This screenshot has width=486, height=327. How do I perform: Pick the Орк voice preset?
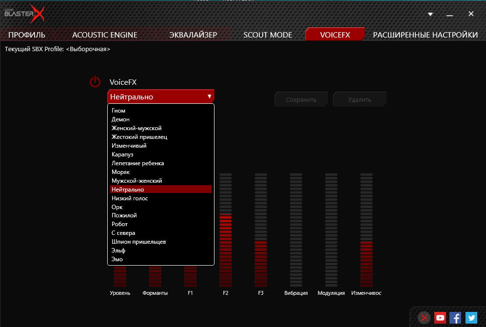[161, 207]
